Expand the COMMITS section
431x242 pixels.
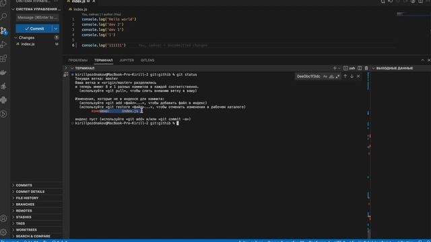[24, 186]
